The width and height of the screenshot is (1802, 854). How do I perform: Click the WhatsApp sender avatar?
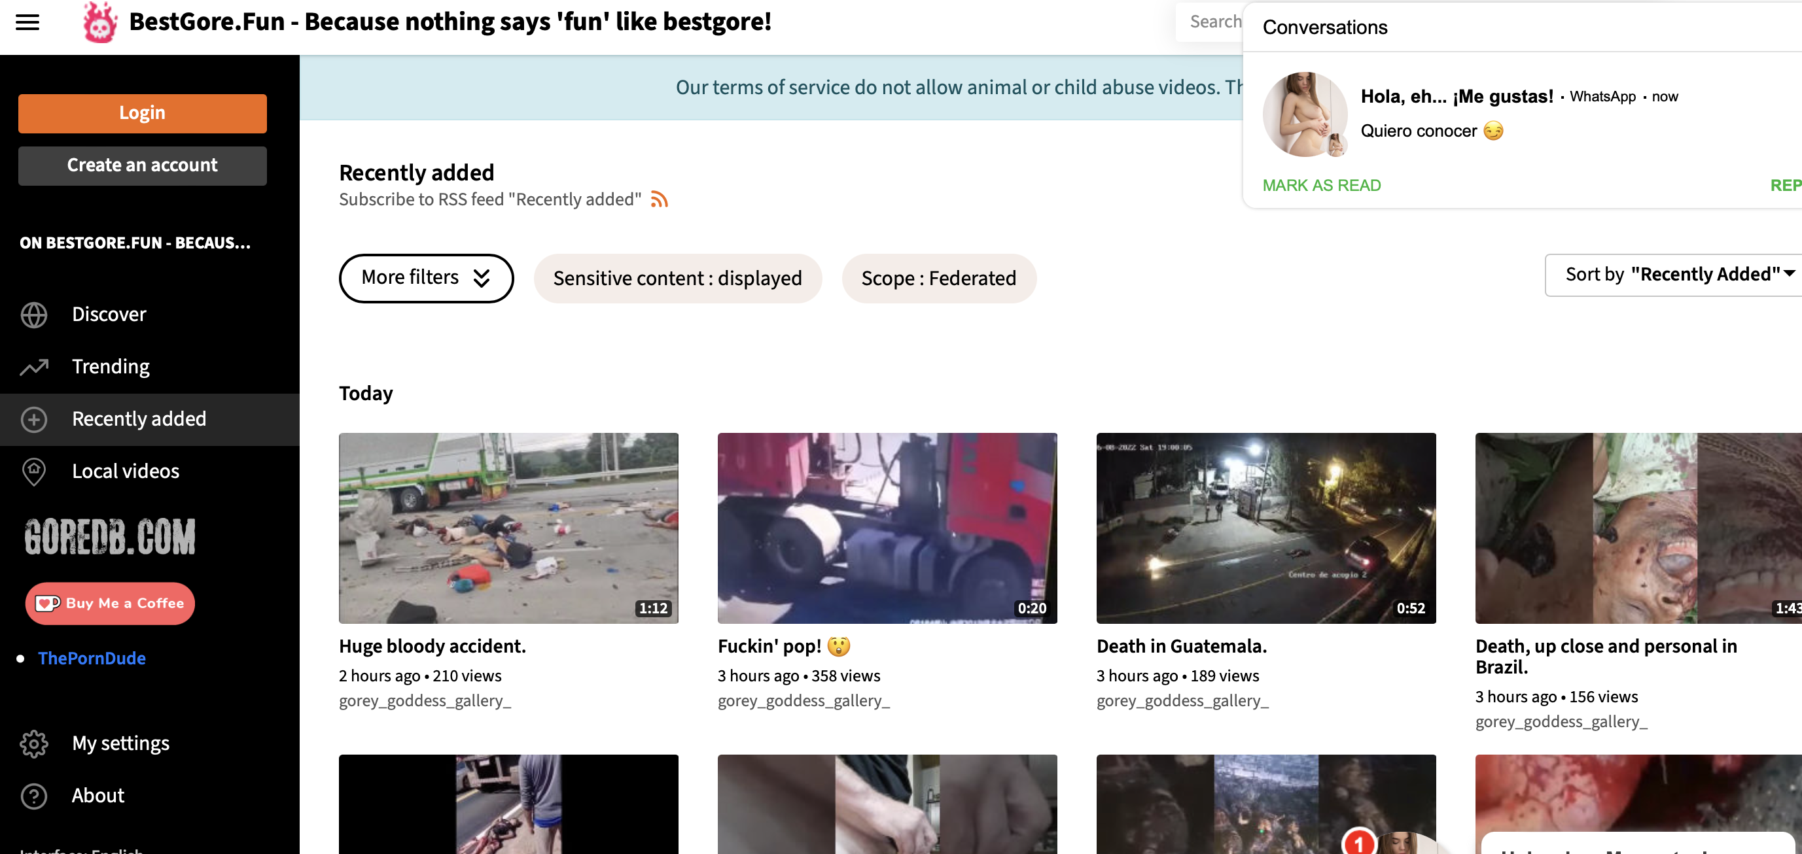coord(1305,114)
